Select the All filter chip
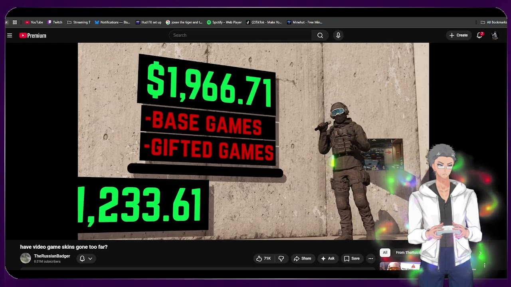 pos(385,252)
